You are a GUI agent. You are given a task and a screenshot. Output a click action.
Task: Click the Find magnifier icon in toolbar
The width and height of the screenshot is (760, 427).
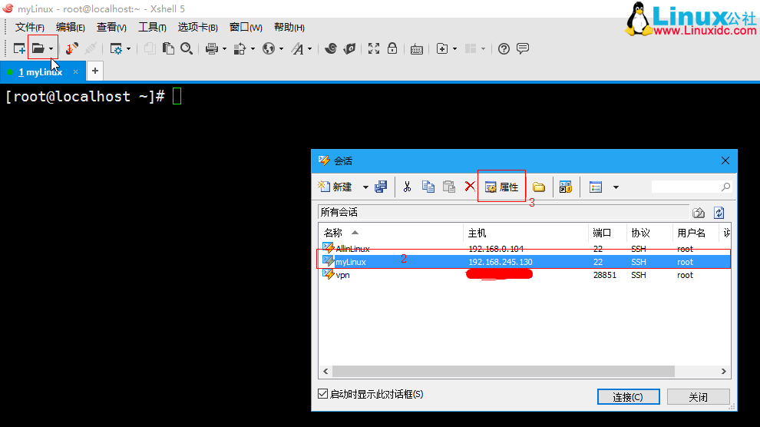pos(187,48)
